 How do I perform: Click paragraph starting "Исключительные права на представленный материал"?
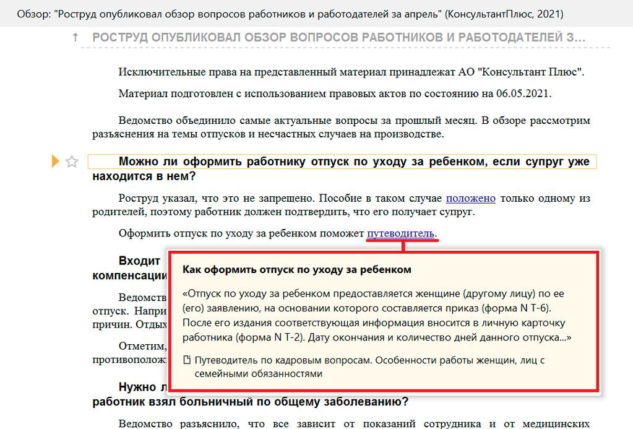tap(351, 72)
